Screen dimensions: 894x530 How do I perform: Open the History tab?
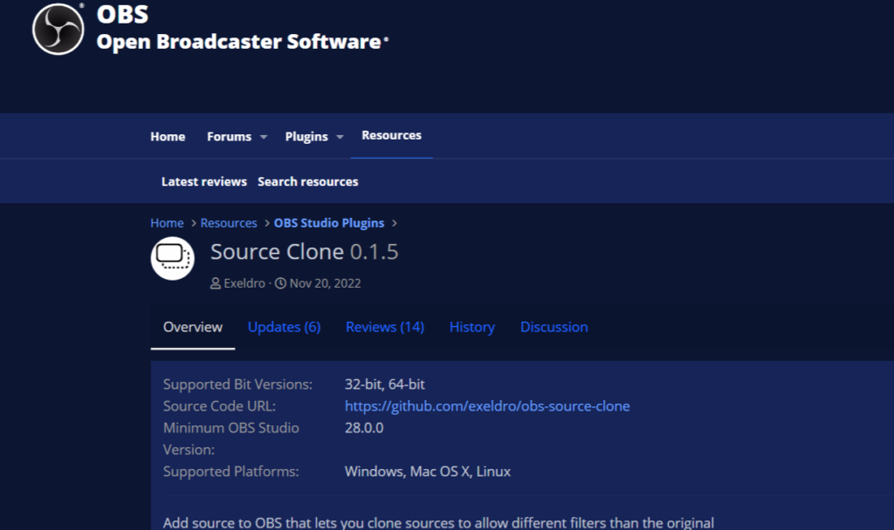(472, 328)
